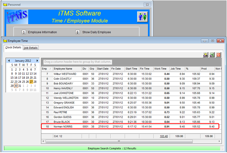Screen dimensions: 227x153
Task: Click the Excel export icon
Action: (x=212, y=55)
